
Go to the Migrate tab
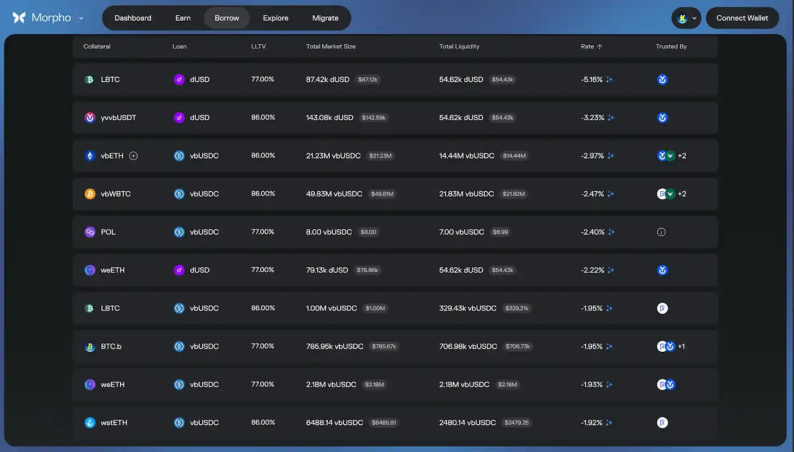point(325,18)
